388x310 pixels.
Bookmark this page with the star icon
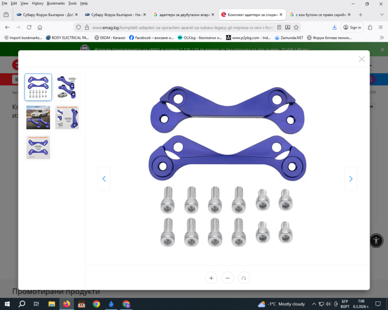[x=296, y=28]
